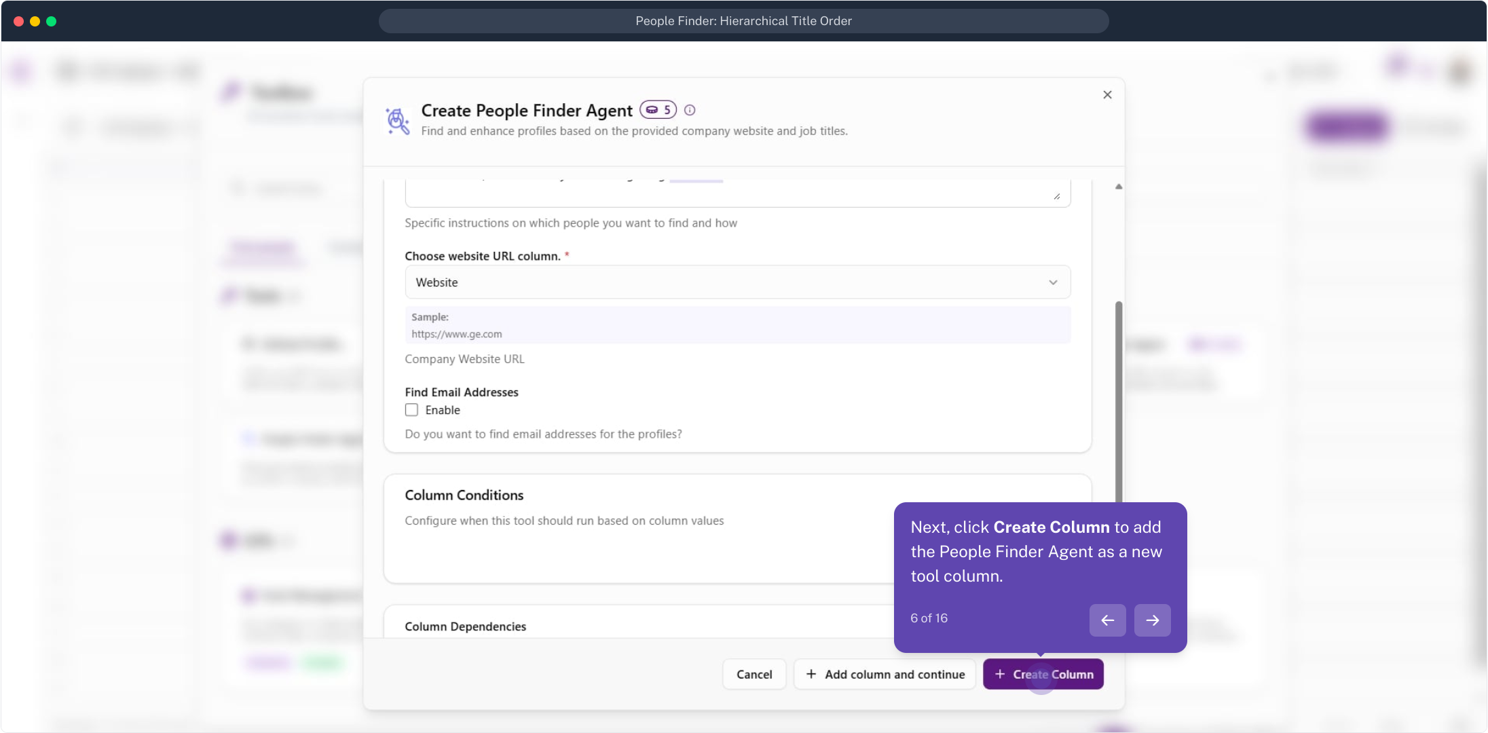
Task: Click the Create Column button
Action: pos(1043,674)
